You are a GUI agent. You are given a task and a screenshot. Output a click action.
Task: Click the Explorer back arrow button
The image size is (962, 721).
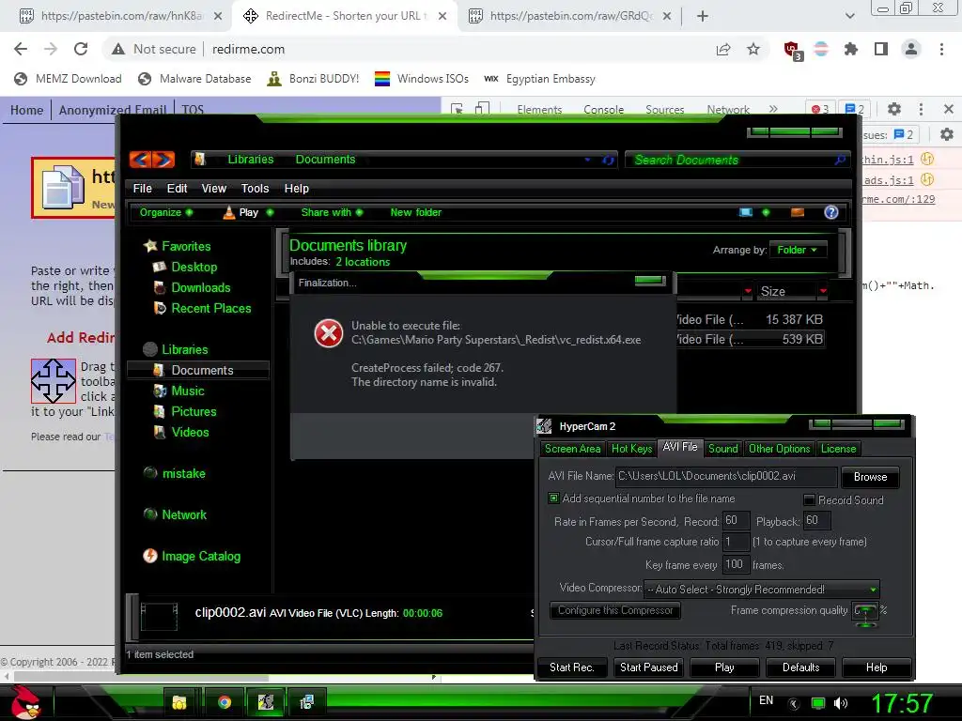pos(141,160)
